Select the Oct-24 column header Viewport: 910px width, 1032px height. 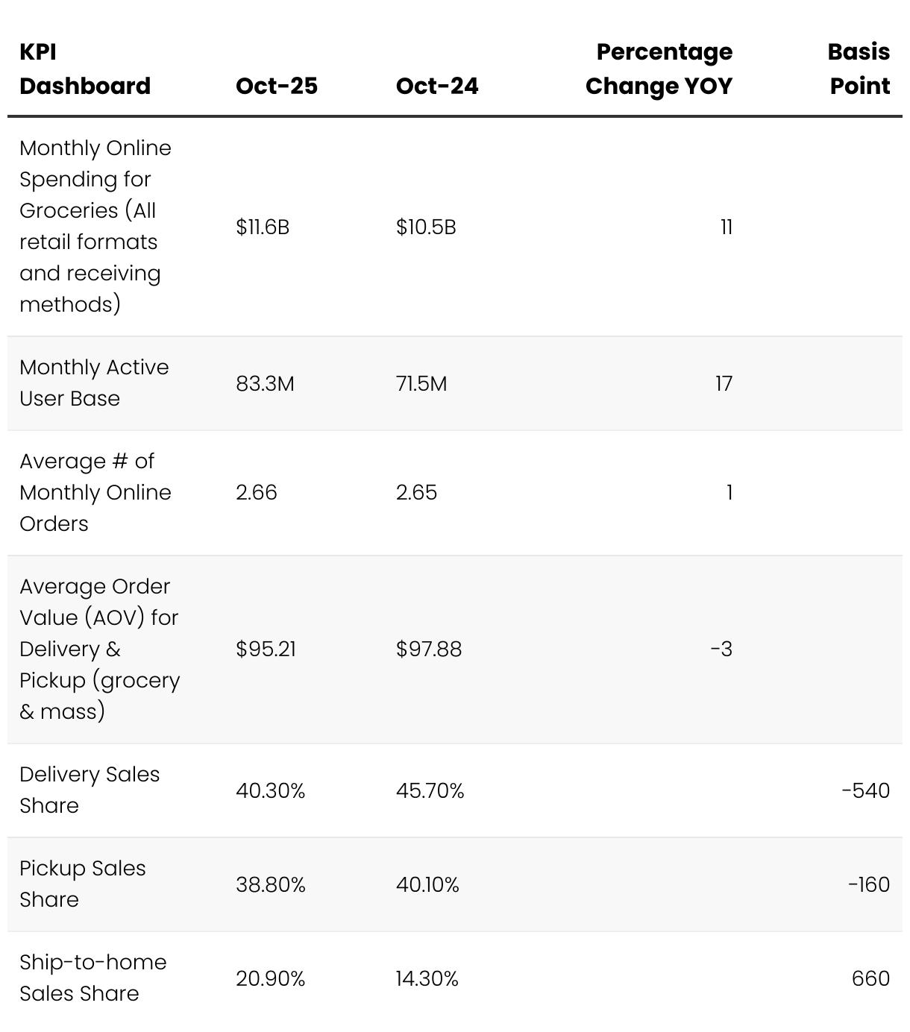[x=437, y=86]
